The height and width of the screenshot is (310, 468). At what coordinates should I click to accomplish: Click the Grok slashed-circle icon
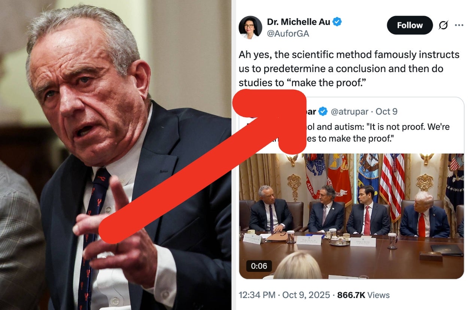(x=443, y=25)
